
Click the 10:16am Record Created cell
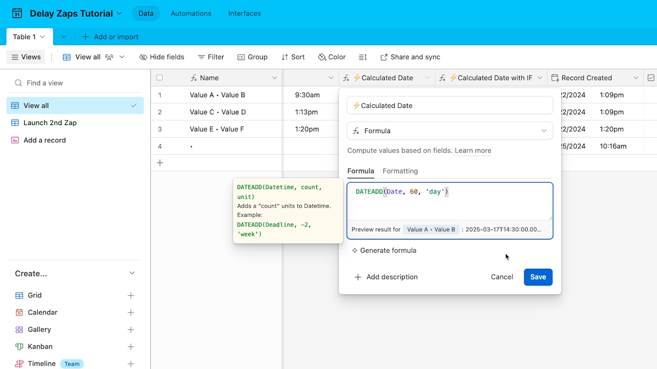coord(613,146)
